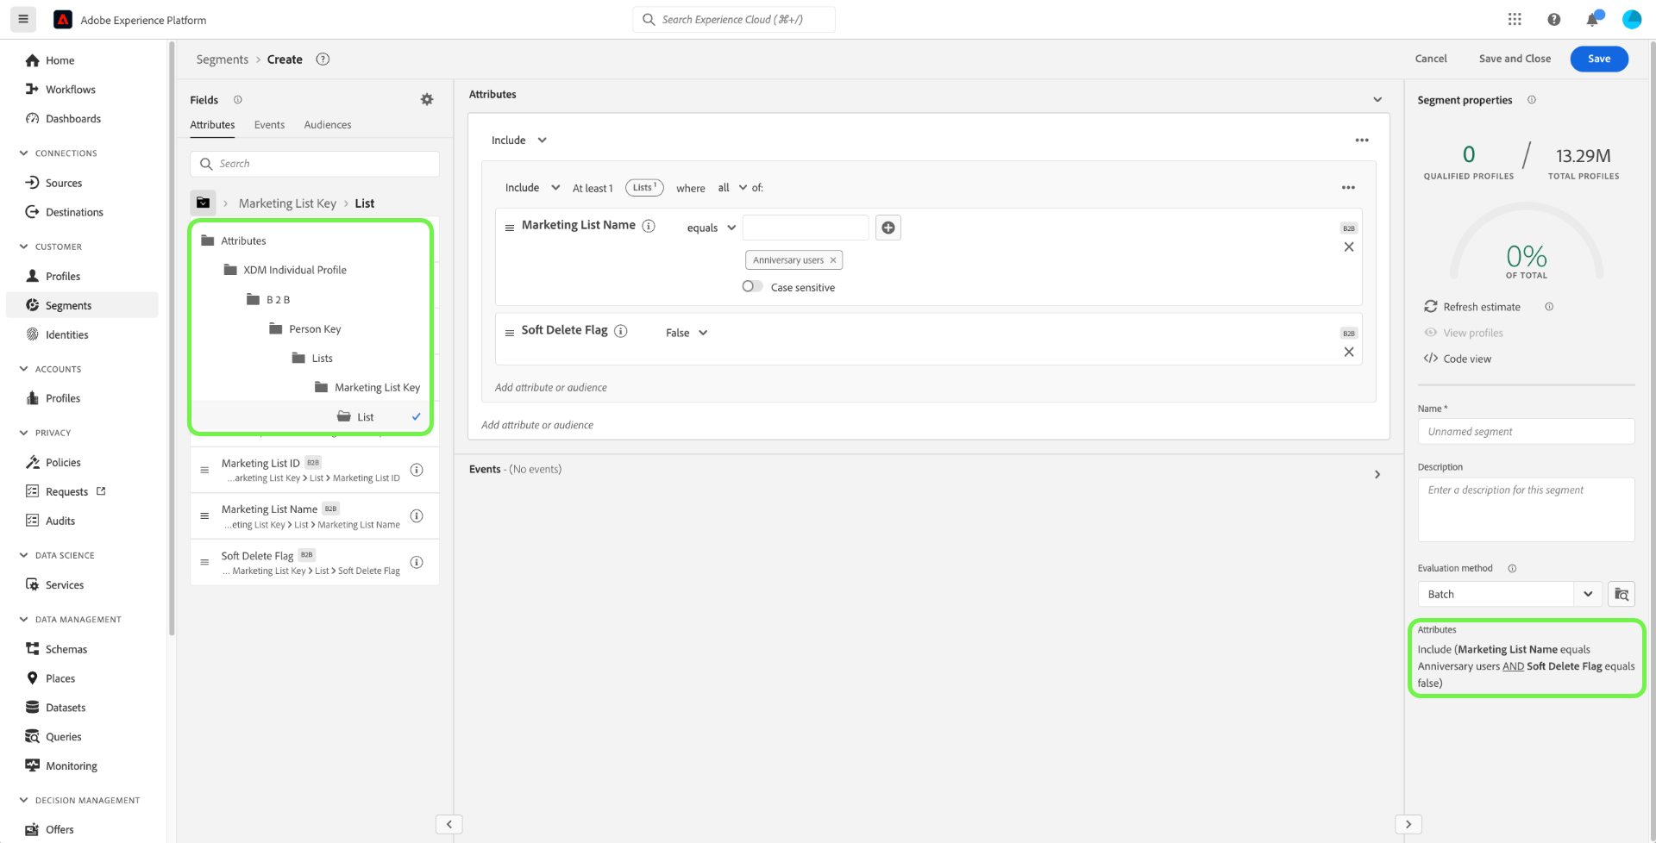This screenshot has width=1656, height=843.
Task: Cancel segment creation
Action: coord(1431,59)
